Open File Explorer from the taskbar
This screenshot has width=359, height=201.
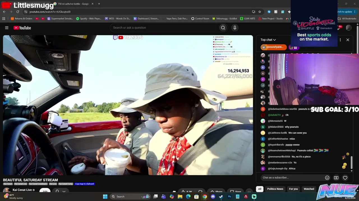(x=180, y=197)
